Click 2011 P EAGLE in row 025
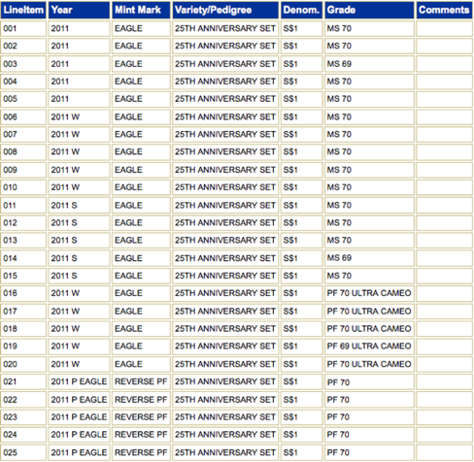474x462 pixels. 79,452
